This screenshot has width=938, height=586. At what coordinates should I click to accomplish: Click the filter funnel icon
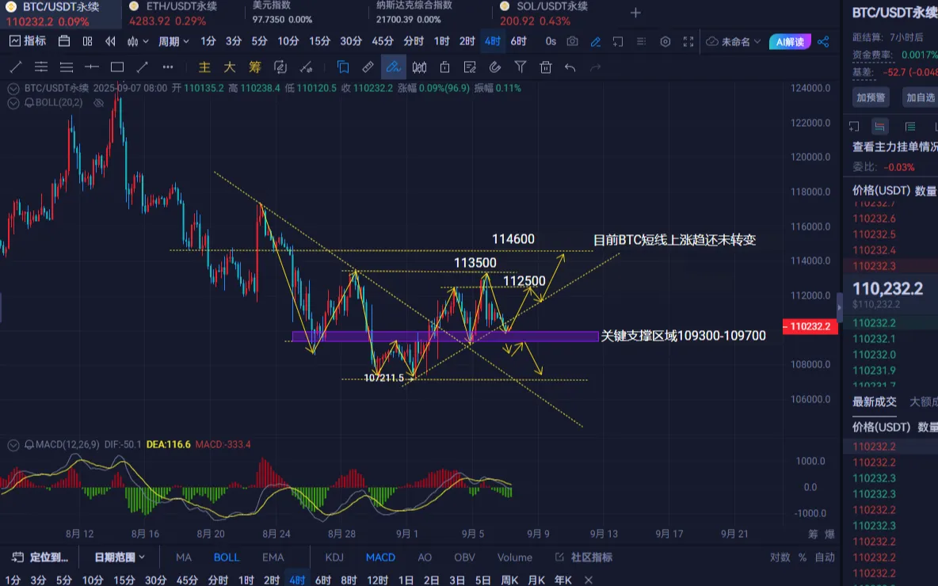pyautogui.click(x=520, y=67)
